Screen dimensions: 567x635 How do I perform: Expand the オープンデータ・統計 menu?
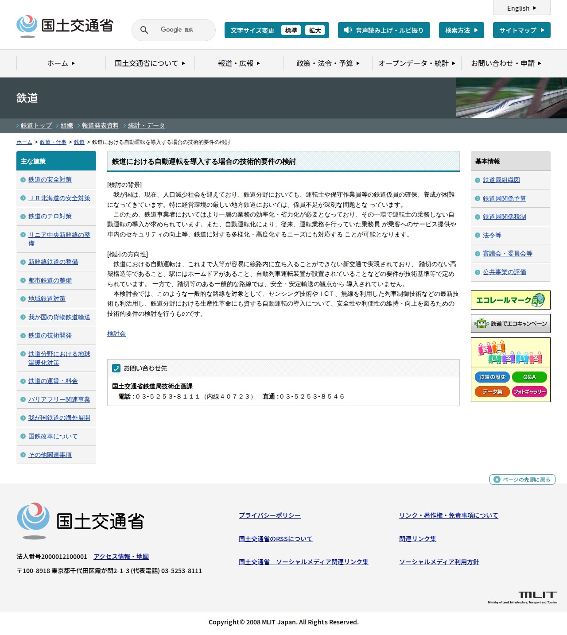tap(417, 63)
